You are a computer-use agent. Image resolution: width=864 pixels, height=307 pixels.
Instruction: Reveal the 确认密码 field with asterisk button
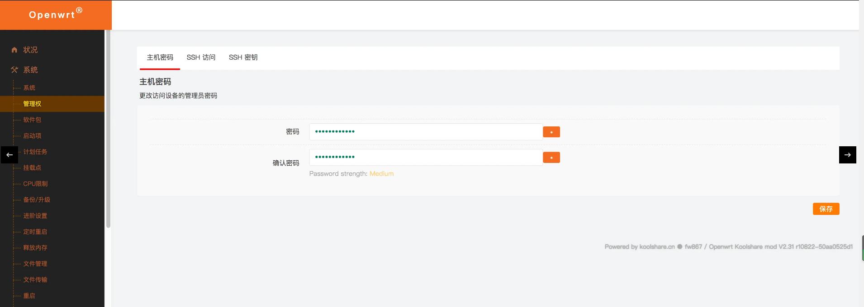click(x=551, y=158)
